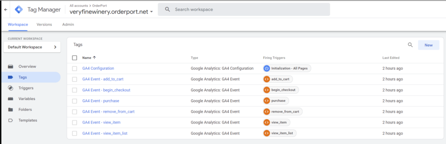Click the Initialization - All Pages trigger chip
The height and width of the screenshot is (144, 446).
click(287, 69)
